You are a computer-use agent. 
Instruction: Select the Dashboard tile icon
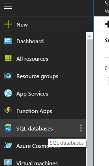[8, 41]
